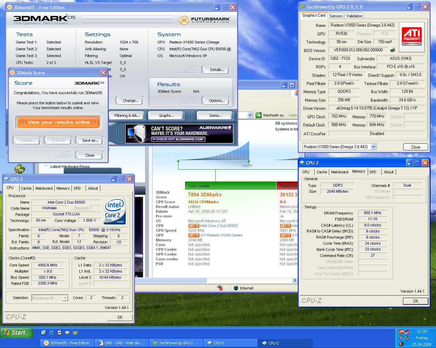This screenshot has height=348, width=436.
Task: Click View your results online button
Action: click(58, 122)
